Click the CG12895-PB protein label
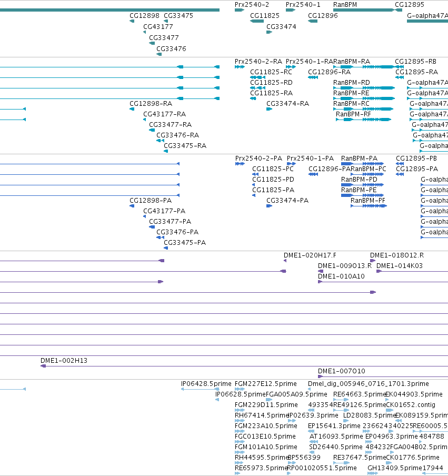This screenshot has width=448, height=476. [x=416, y=158]
